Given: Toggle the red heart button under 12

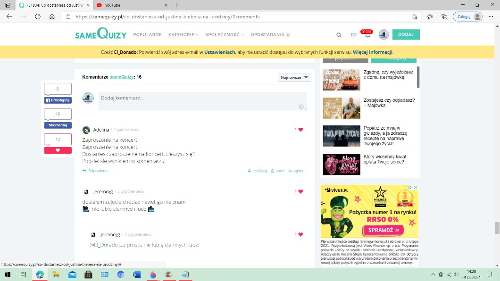Looking at the screenshot, I should (x=58, y=150).
